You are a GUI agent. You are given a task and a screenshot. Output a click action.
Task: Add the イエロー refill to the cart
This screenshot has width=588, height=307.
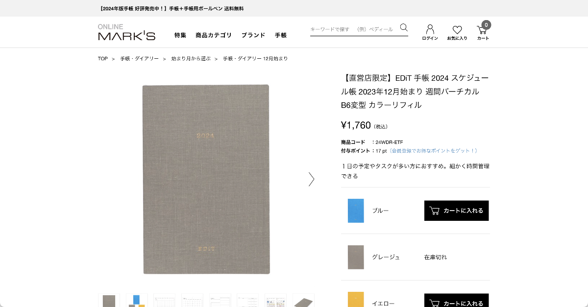coord(457,300)
